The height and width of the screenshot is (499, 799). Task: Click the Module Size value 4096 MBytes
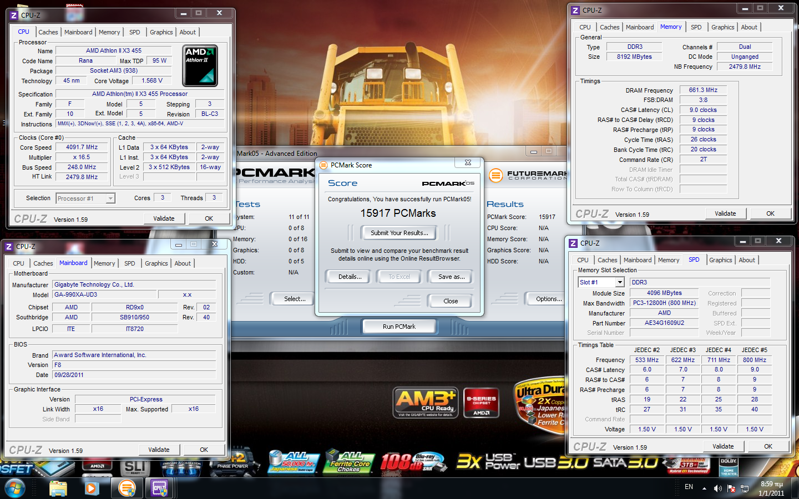click(664, 293)
